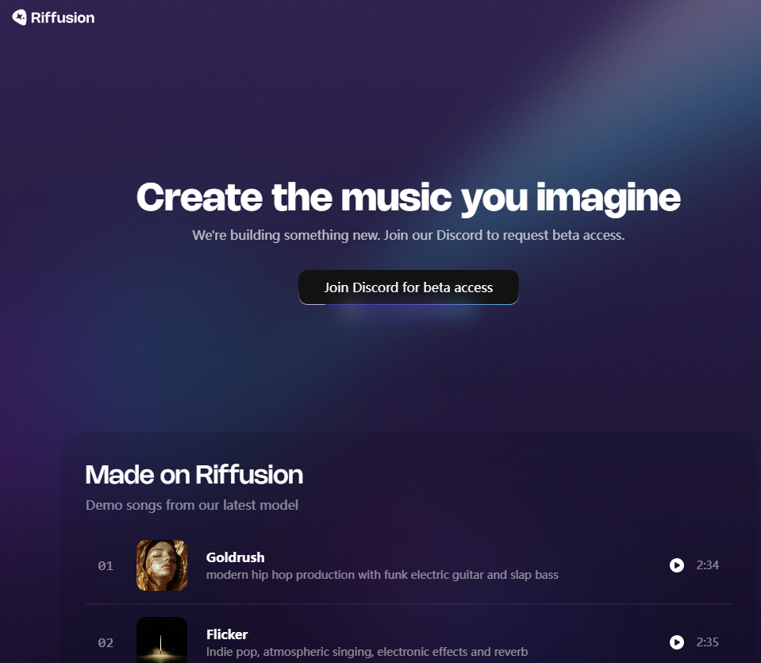Open the Flicker album cover thumbnail

162,640
